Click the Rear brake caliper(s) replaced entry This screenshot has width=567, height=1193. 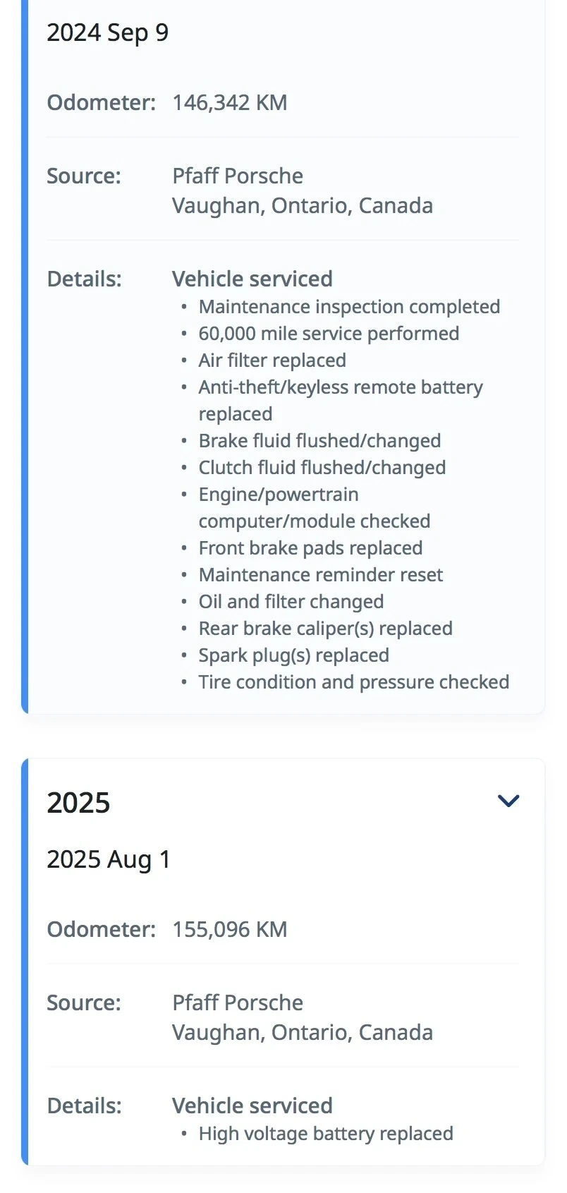(325, 629)
